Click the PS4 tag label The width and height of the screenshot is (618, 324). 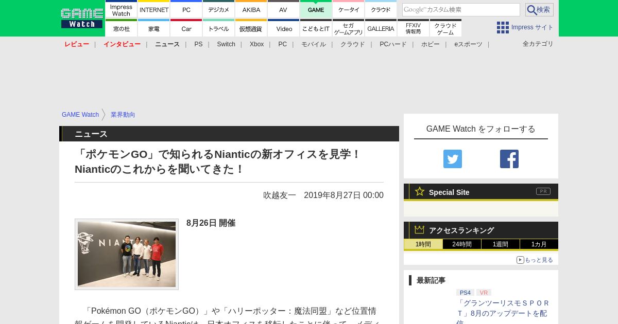click(465, 293)
